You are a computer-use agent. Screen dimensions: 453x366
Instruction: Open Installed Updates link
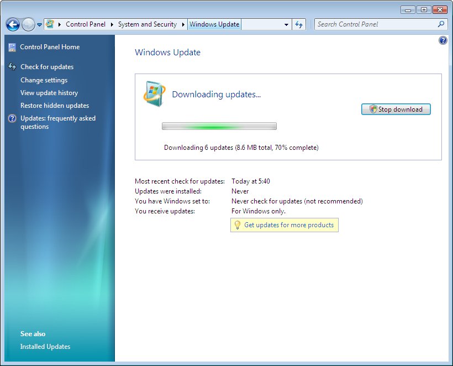[x=45, y=346]
